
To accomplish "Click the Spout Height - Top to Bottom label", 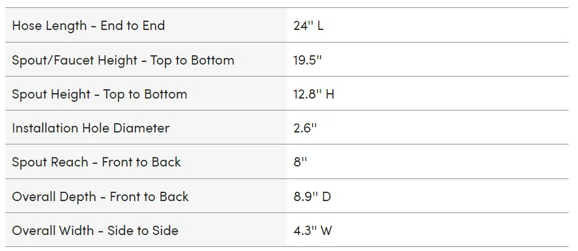I will [x=99, y=94].
